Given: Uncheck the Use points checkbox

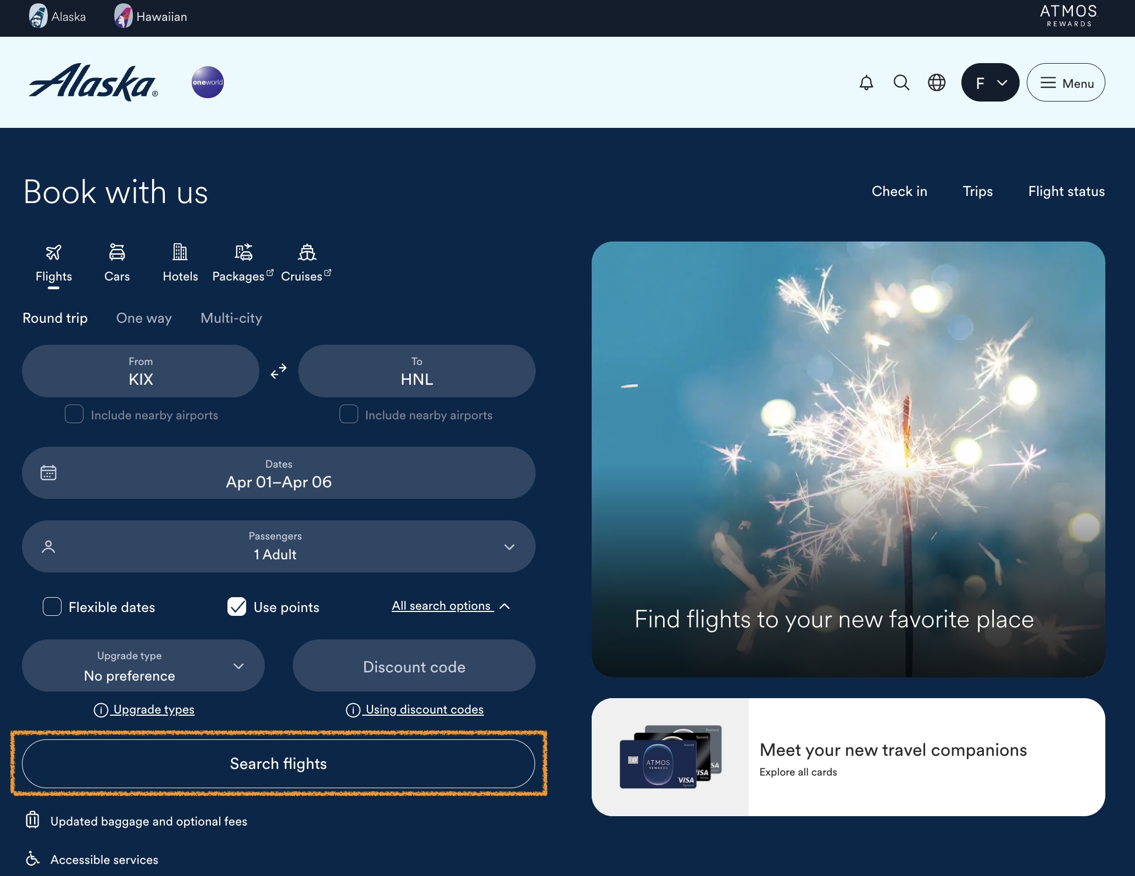Looking at the screenshot, I should (x=237, y=607).
